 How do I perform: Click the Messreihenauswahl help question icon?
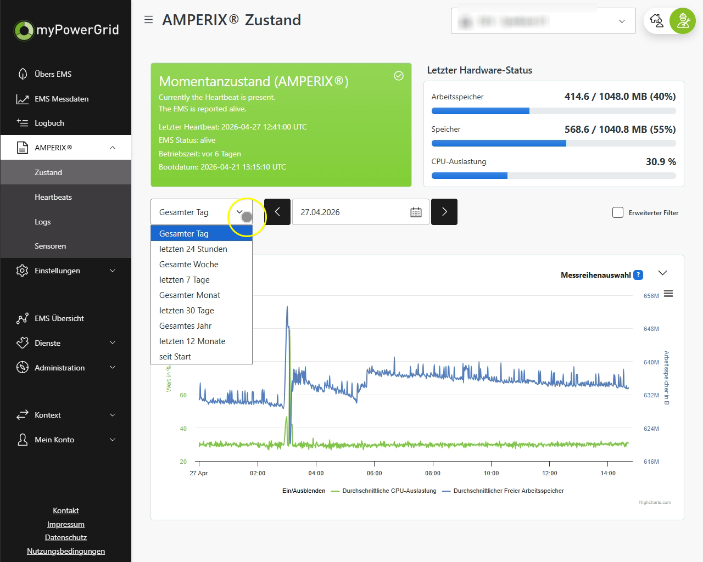[638, 275]
